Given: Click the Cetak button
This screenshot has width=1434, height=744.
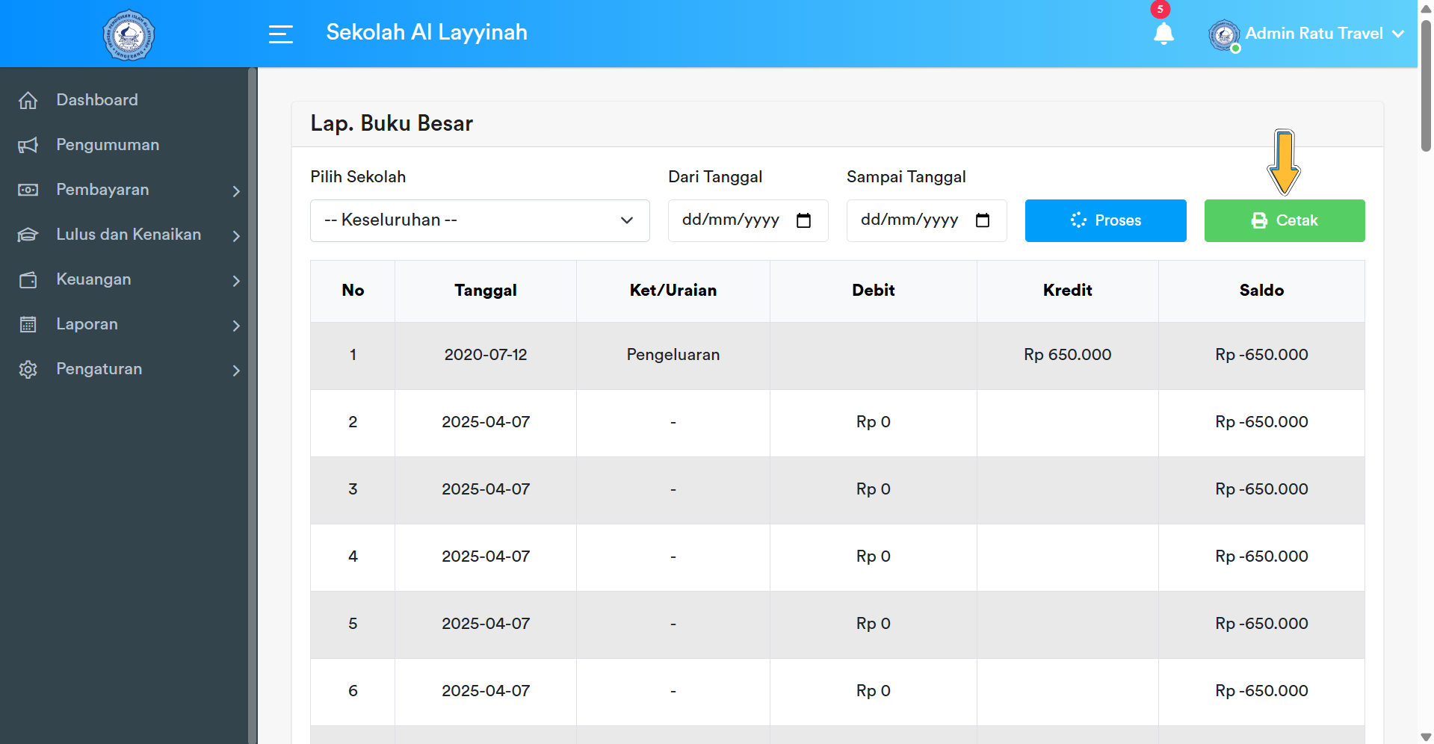Looking at the screenshot, I should pos(1284,220).
